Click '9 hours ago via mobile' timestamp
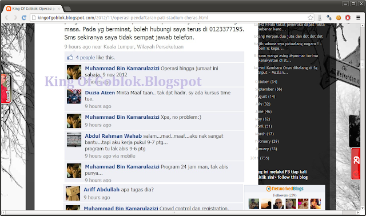This screenshot has width=366, height=216. 110,156
